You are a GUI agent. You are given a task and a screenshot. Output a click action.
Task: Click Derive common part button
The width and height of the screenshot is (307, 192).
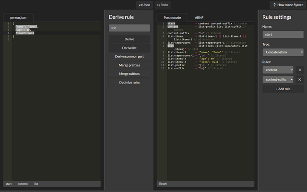[129, 57]
